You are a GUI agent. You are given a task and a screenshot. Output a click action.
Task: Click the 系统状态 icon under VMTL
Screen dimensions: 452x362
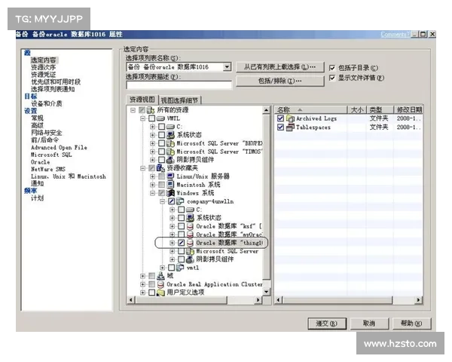point(170,135)
